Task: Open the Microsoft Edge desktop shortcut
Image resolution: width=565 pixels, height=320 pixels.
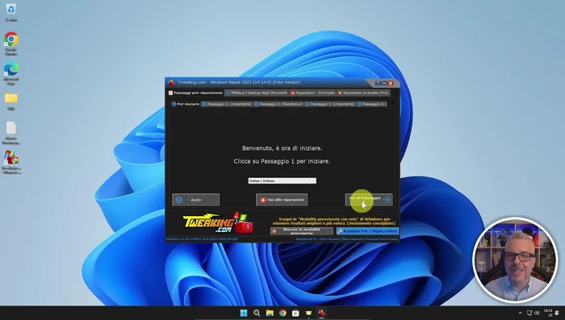Action: tap(10, 73)
